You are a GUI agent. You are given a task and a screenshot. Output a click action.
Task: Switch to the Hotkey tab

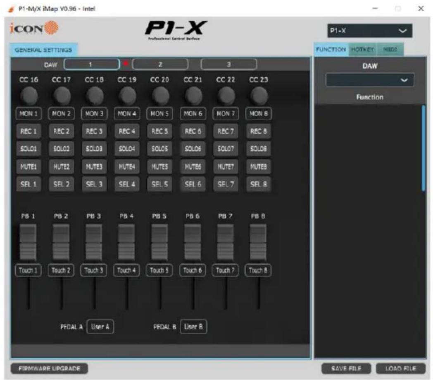362,50
